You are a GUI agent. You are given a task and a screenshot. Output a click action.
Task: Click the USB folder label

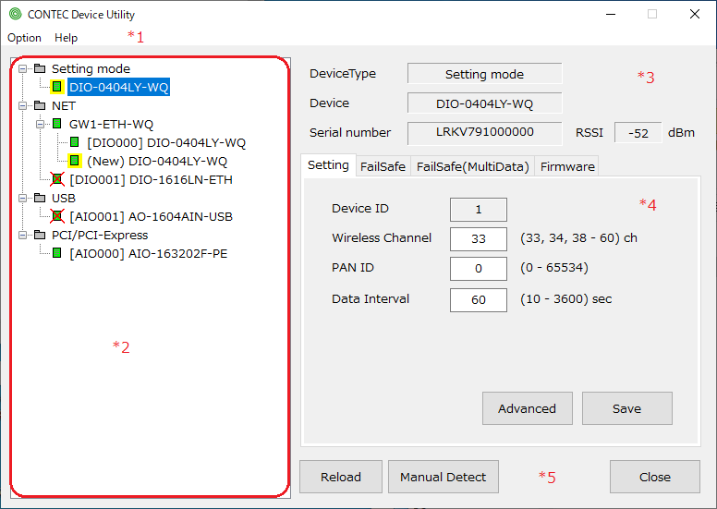[x=64, y=198]
